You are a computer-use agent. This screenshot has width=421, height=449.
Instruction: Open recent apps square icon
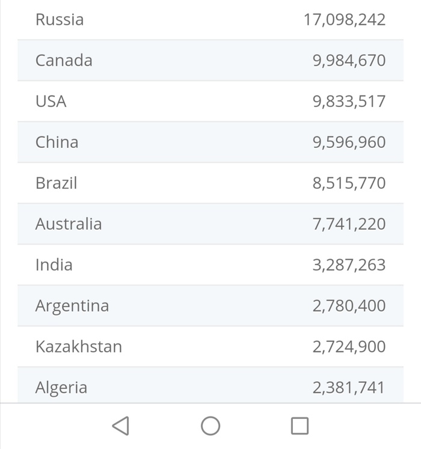[x=300, y=426]
